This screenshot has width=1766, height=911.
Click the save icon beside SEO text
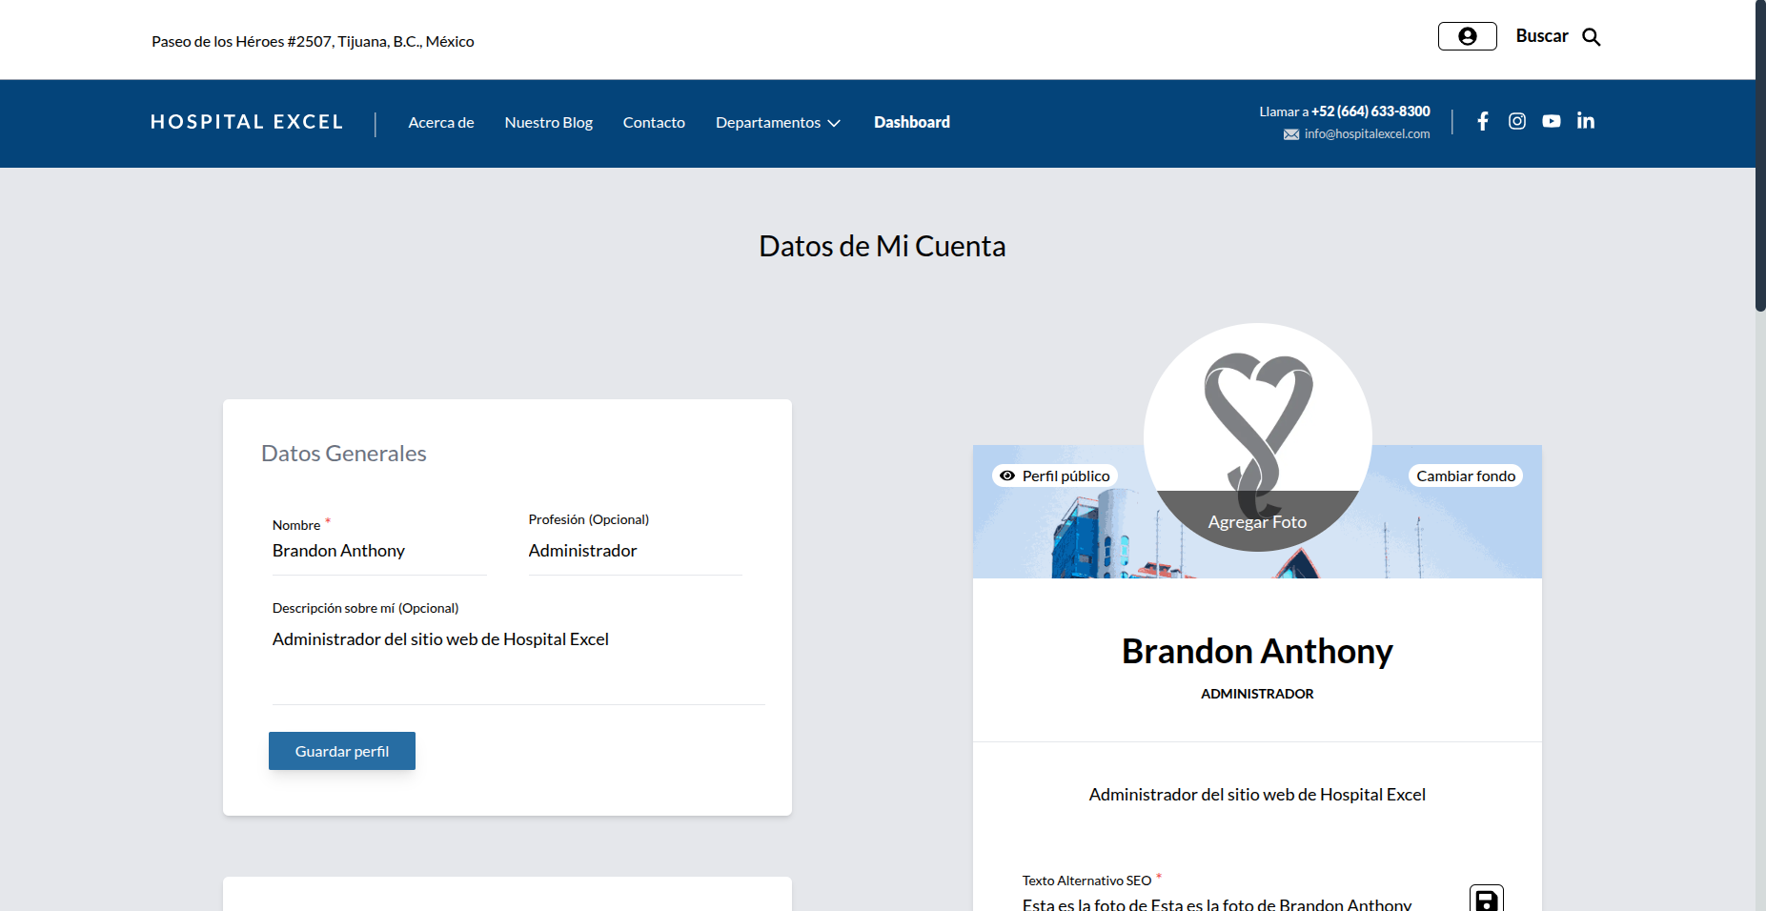pyautogui.click(x=1486, y=900)
